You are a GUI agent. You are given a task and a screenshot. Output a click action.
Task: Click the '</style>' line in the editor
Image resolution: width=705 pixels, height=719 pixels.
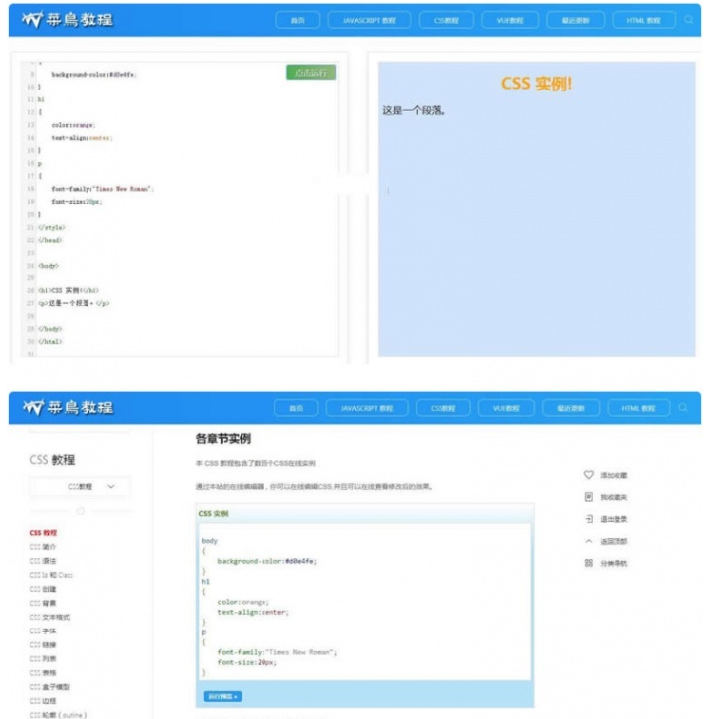(52, 227)
